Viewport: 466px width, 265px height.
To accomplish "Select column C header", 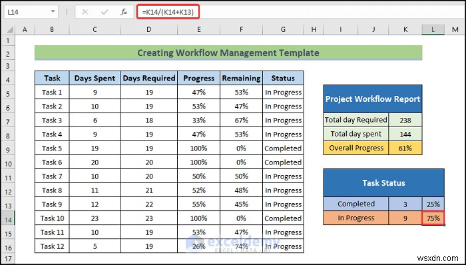I will (95, 29).
